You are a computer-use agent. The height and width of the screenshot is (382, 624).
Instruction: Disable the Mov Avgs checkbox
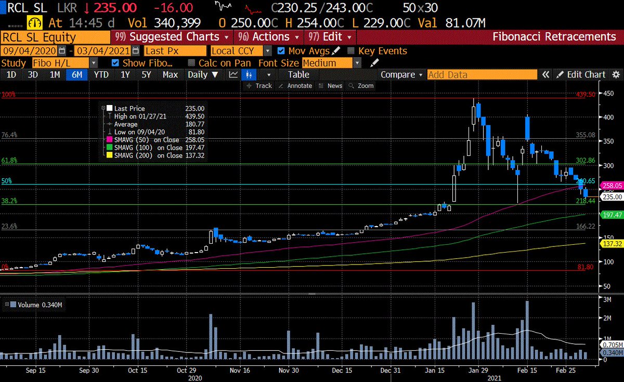pos(281,51)
